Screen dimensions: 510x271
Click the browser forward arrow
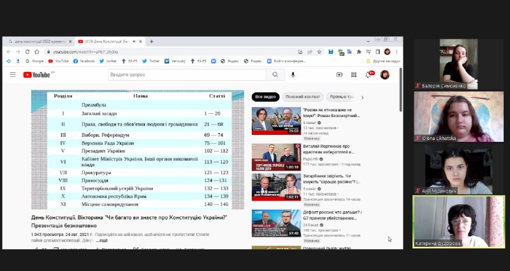(18, 52)
